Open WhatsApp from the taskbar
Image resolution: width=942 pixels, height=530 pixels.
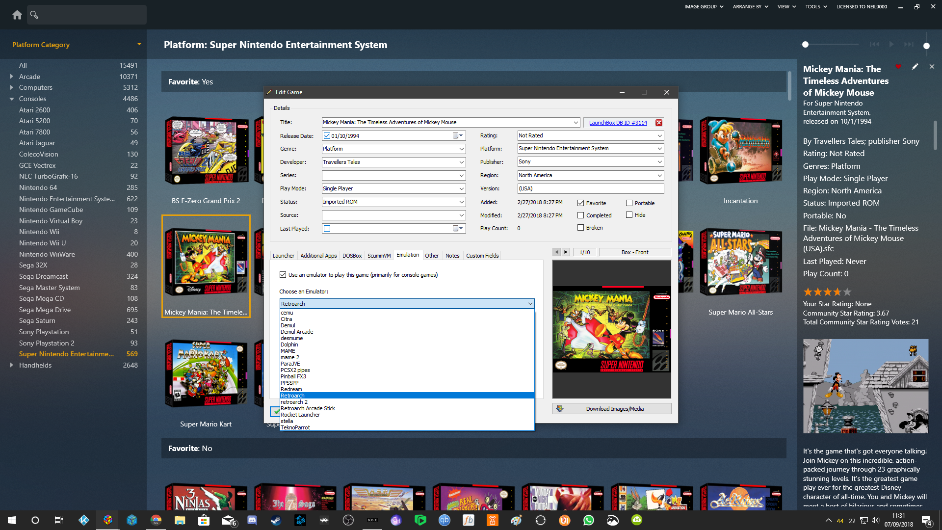[x=589, y=520]
